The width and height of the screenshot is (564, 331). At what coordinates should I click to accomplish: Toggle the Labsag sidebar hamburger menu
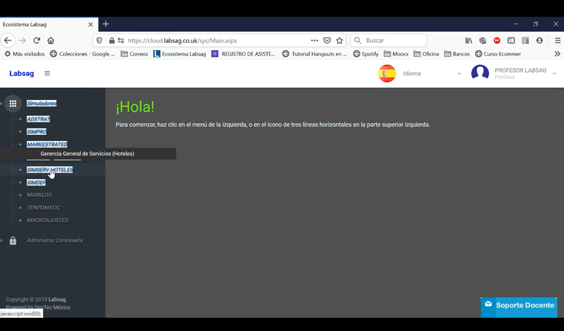[47, 73]
